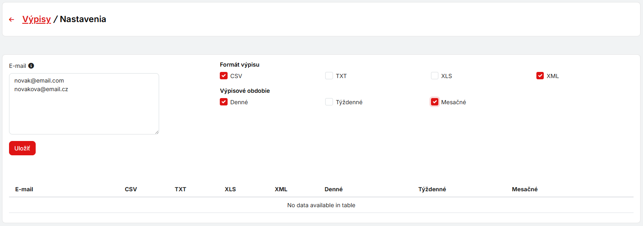Open the Výpisy breadcrumb link
This screenshot has width=643, height=226.
click(x=36, y=19)
